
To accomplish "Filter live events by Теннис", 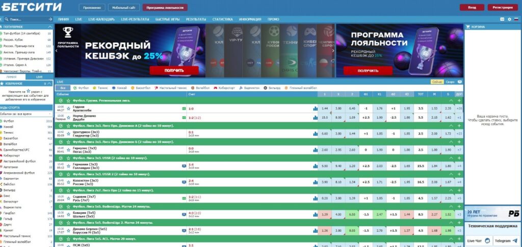I will click(100, 88).
